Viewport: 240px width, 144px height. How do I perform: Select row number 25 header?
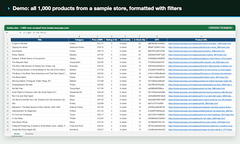(7, 130)
